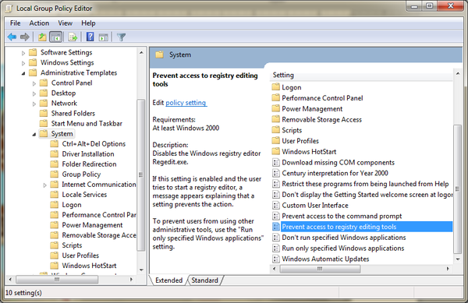Click the Scripts folder icon in settings list

coord(276,130)
